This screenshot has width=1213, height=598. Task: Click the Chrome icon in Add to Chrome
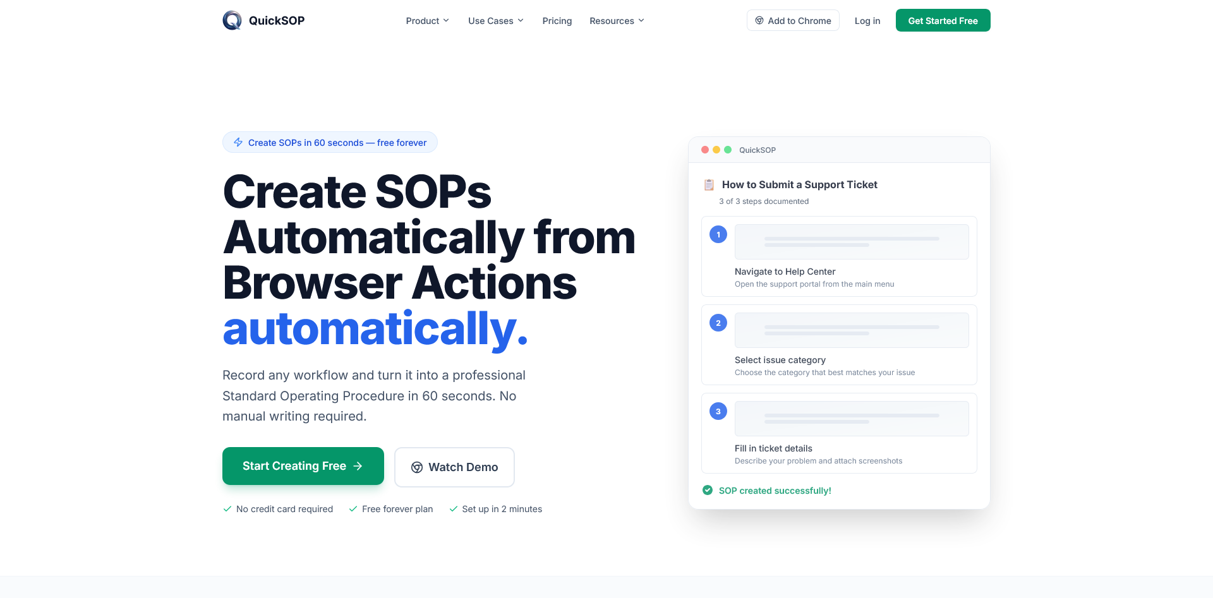(x=759, y=21)
